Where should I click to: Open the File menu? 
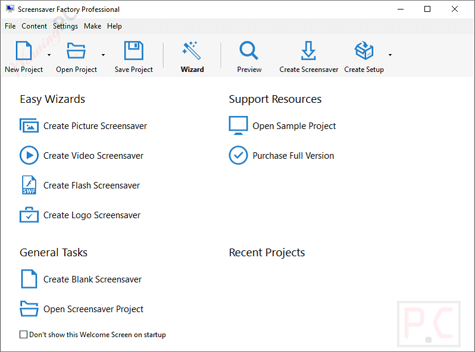(x=10, y=26)
